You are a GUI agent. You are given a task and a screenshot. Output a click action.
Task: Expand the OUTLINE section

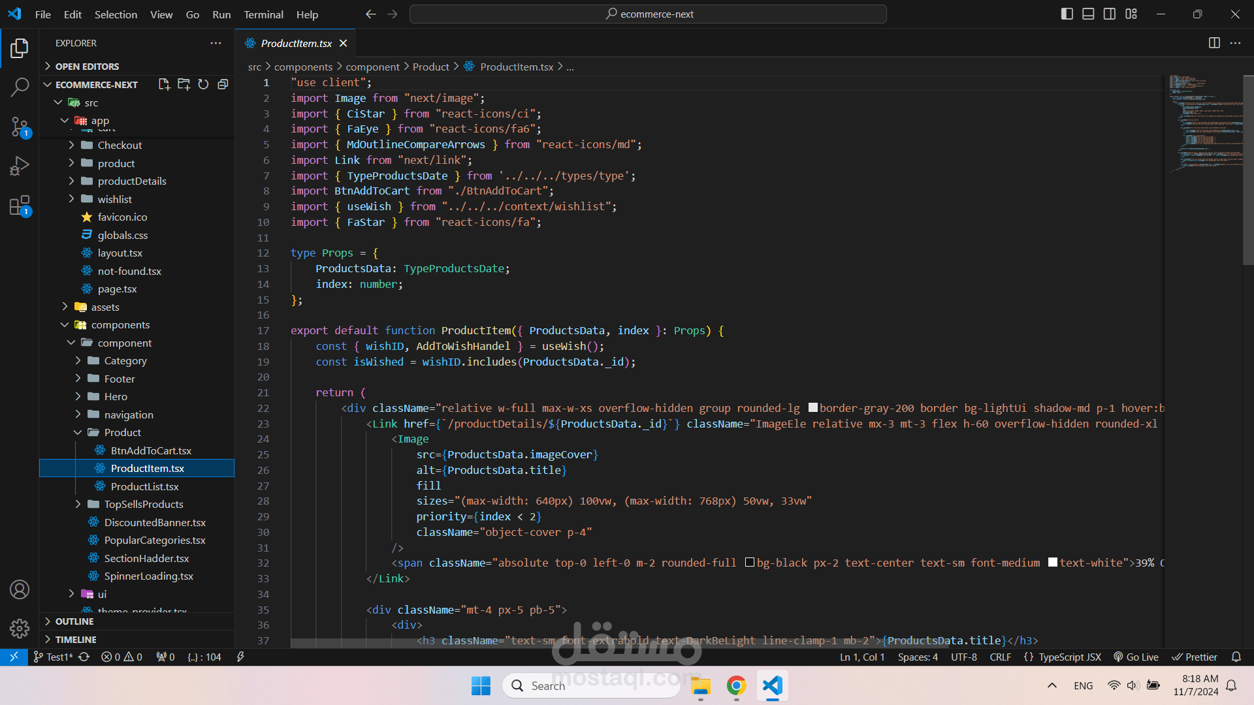click(x=74, y=621)
